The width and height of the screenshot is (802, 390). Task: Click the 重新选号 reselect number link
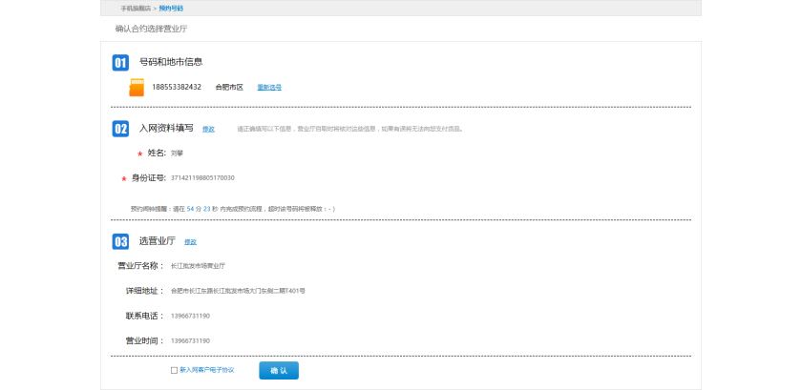(269, 88)
